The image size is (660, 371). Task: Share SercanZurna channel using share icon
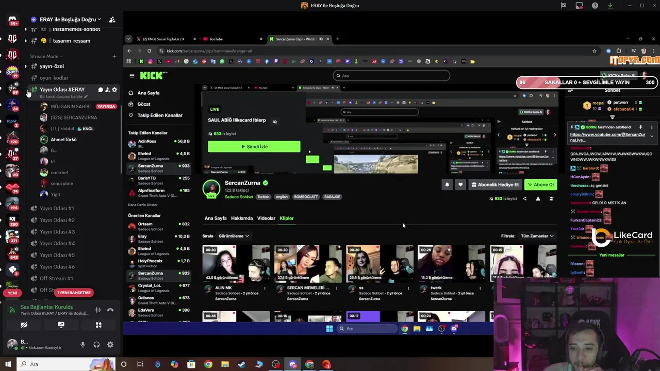click(x=524, y=198)
